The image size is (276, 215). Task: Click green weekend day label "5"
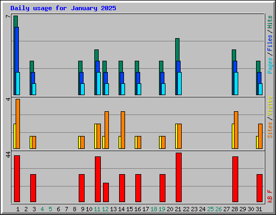pyautogui.click(x=50, y=209)
